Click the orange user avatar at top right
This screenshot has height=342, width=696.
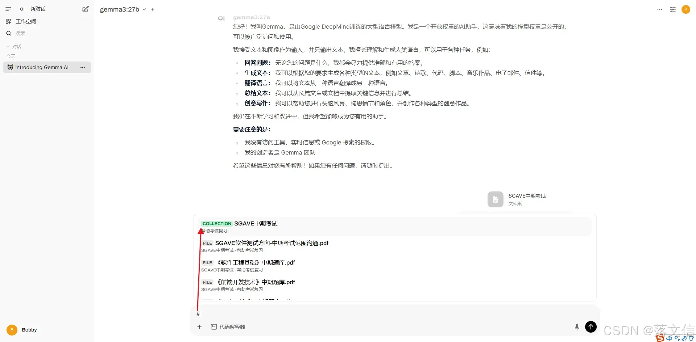click(686, 9)
